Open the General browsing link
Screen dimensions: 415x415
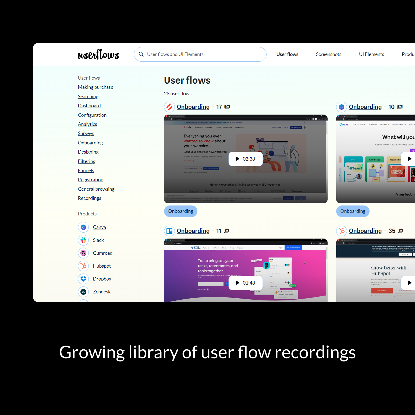pos(96,189)
